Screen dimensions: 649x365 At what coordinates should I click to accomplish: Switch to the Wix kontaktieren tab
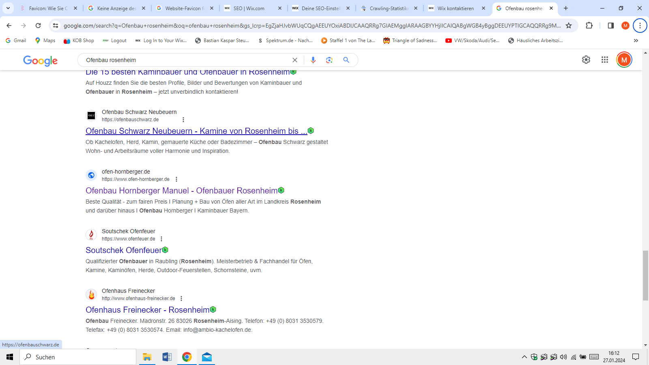coord(455,8)
